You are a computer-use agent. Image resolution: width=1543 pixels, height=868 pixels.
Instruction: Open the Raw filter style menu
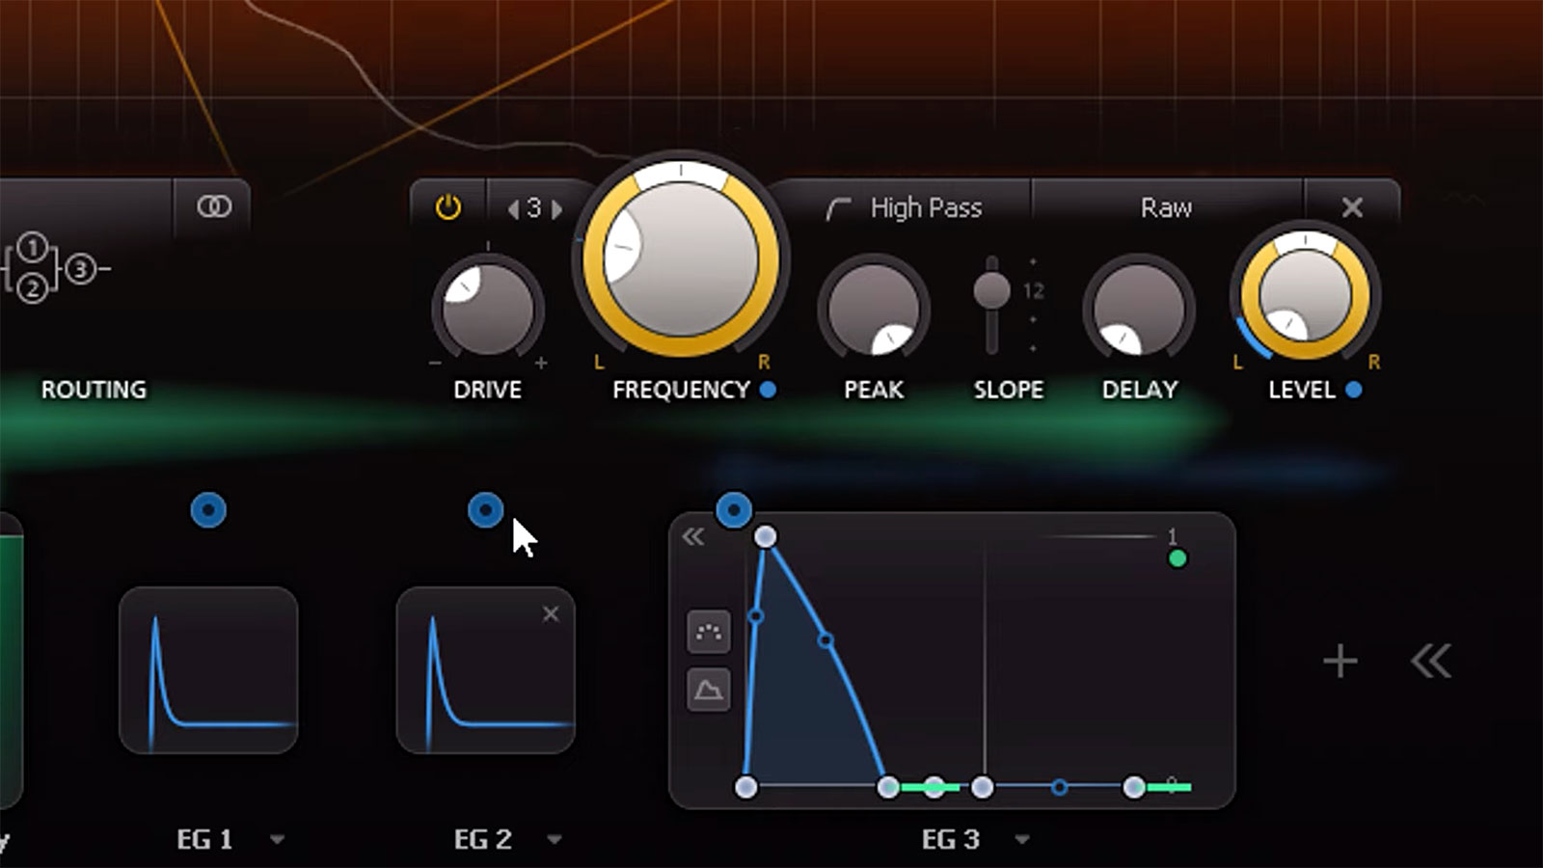[x=1166, y=208]
